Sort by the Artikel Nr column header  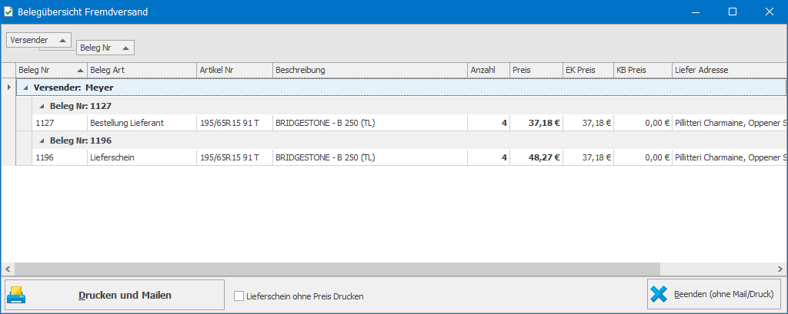point(234,70)
